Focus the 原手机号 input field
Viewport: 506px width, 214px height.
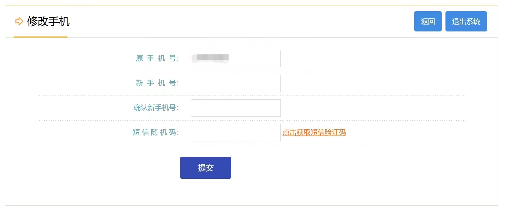[x=254, y=58]
